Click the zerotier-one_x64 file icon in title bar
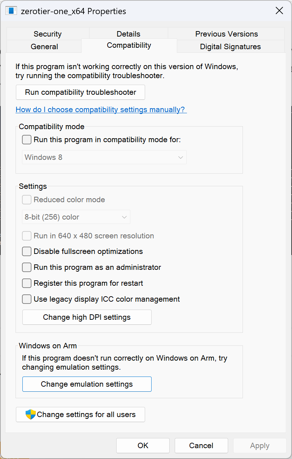 coord(11,11)
